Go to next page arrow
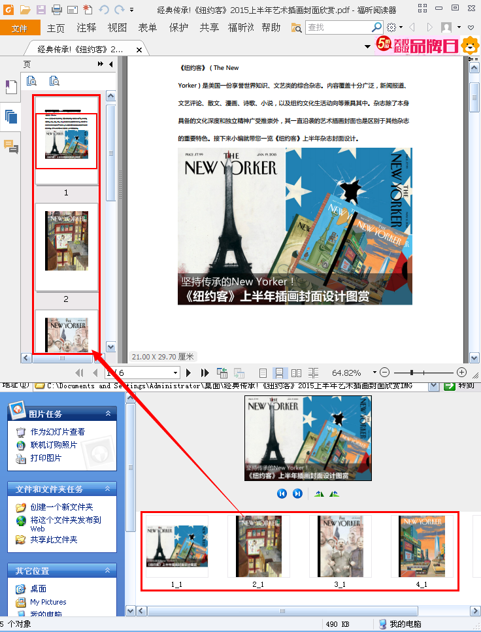This screenshot has height=632, width=481. coord(188,373)
